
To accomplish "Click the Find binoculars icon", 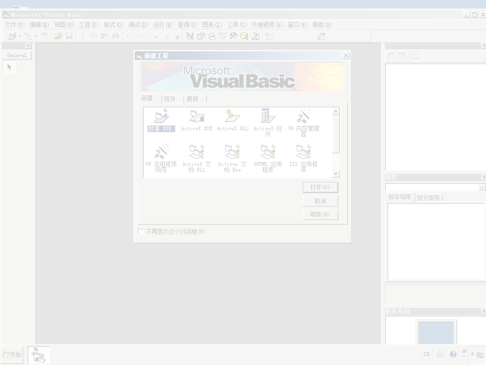I will (x=116, y=36).
